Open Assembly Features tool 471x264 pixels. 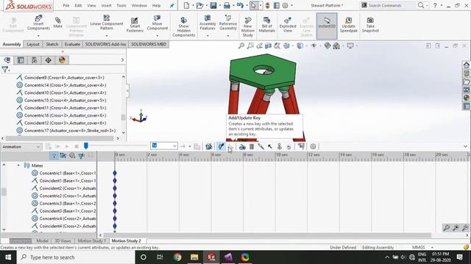point(208,23)
